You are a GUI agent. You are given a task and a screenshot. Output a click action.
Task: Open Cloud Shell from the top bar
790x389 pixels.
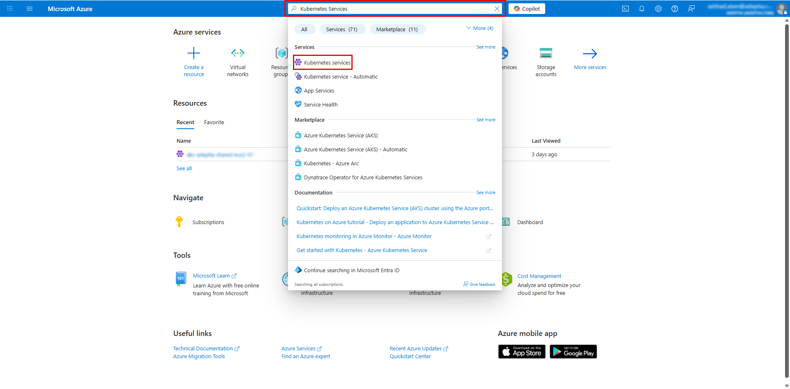(x=625, y=9)
